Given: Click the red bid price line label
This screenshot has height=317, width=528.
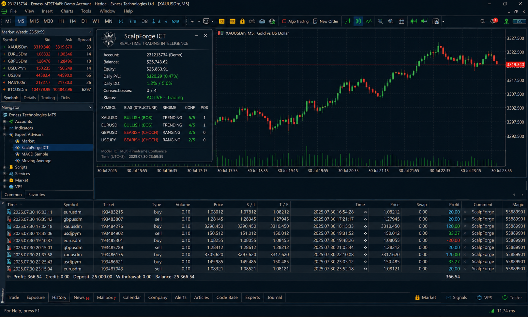Looking at the screenshot, I should coord(515,65).
